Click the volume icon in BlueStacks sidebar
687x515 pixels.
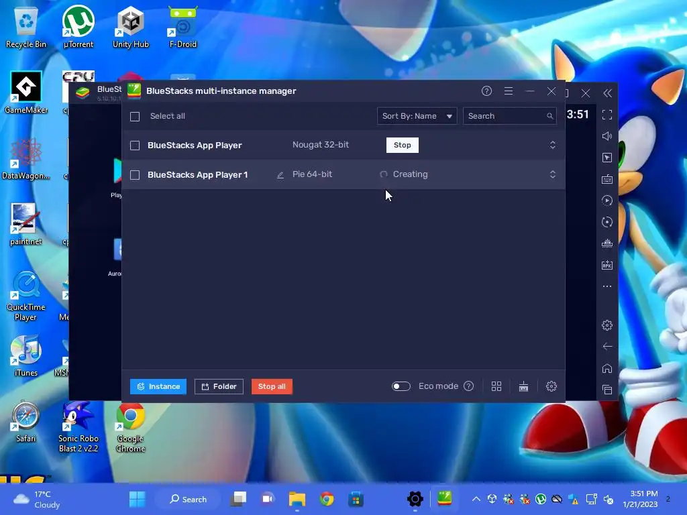point(606,136)
